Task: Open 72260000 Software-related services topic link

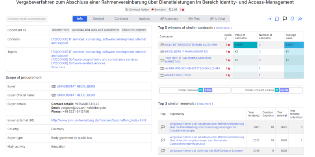Action: coord(78,63)
